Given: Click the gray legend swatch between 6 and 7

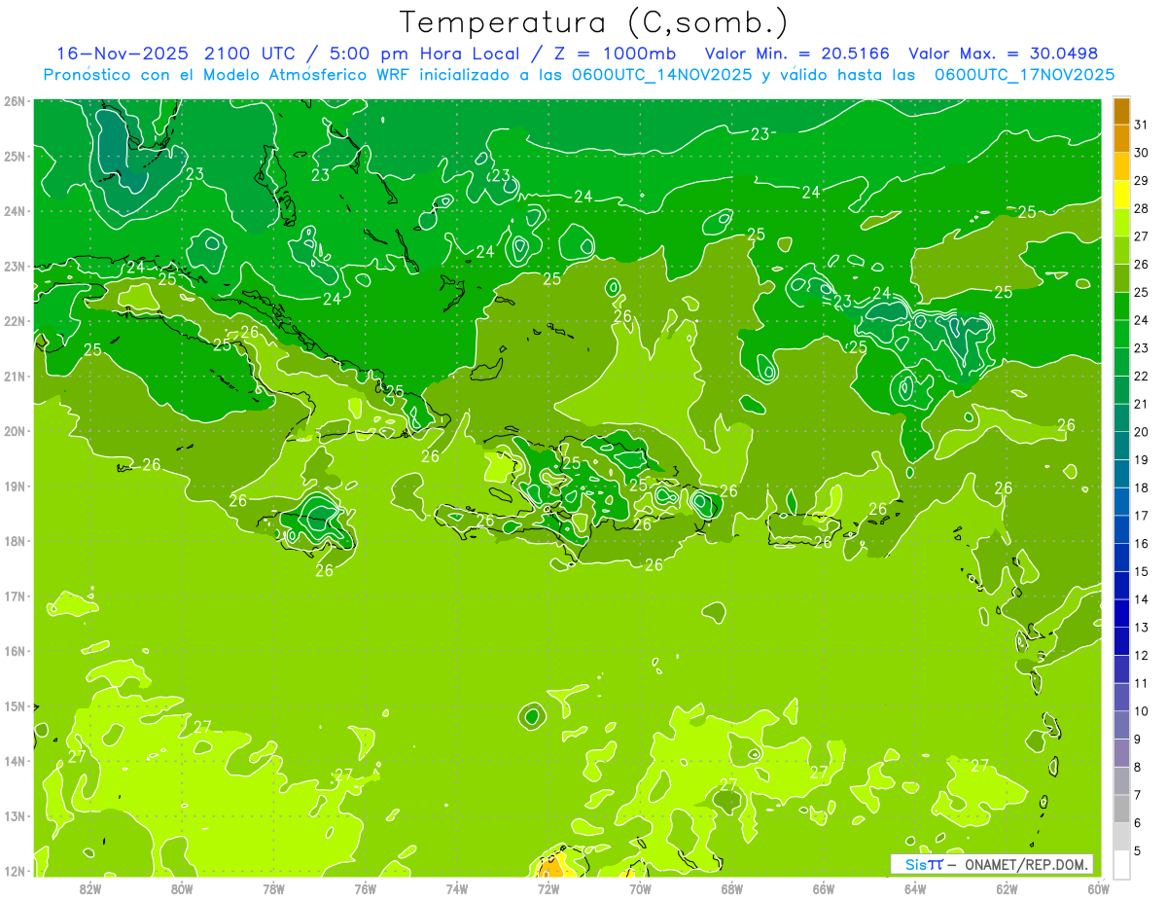Looking at the screenshot, I should pos(1121,809).
